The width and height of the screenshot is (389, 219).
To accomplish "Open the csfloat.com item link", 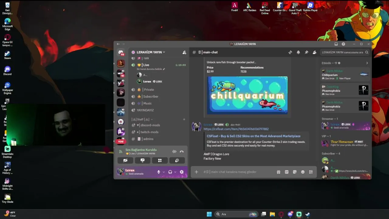I will tap(236, 129).
